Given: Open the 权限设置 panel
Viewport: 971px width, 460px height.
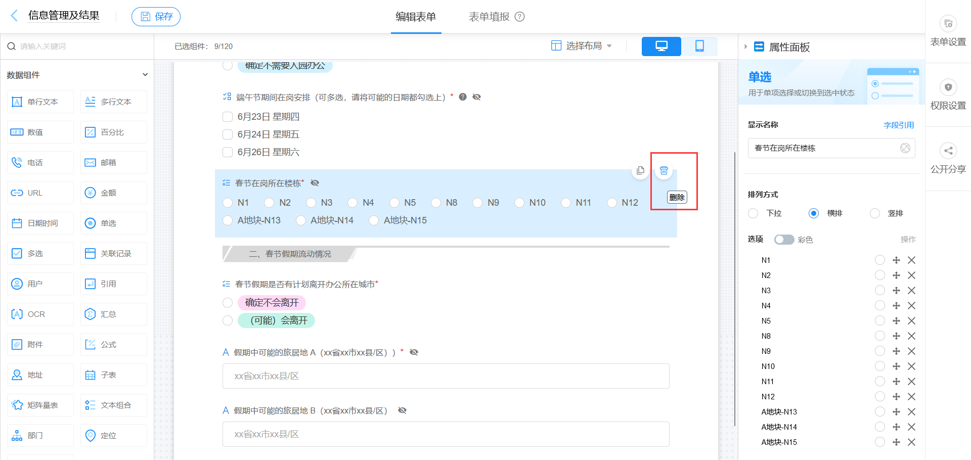Looking at the screenshot, I should (x=948, y=94).
